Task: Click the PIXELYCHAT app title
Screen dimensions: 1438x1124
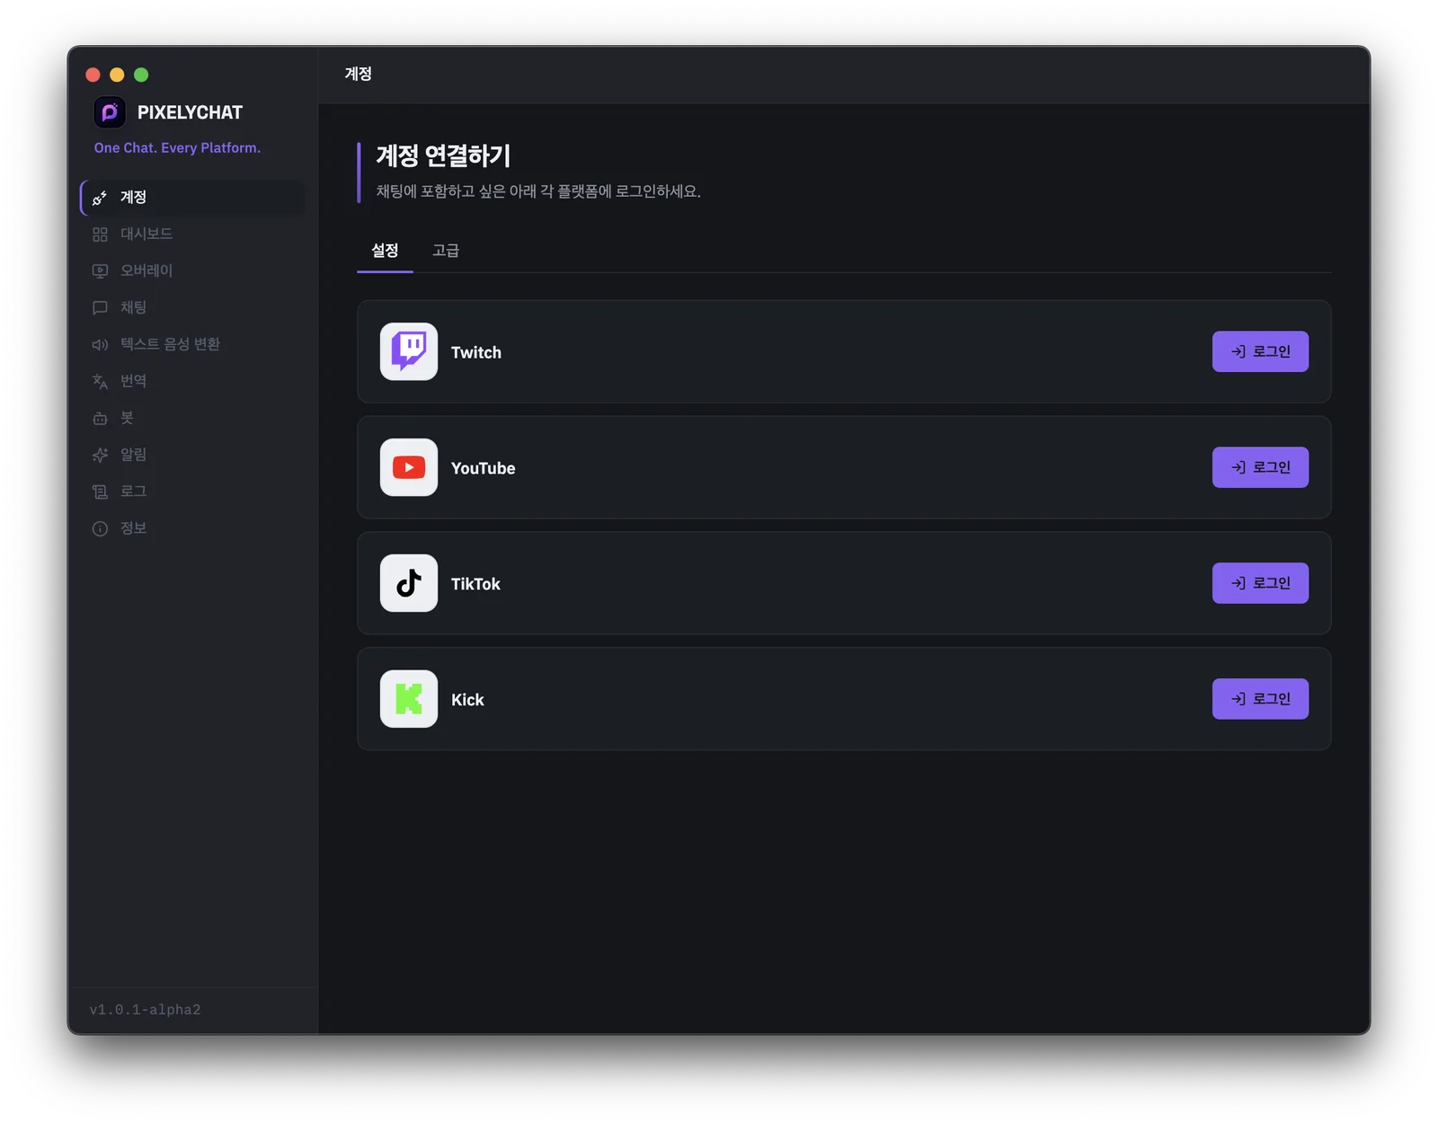Action: click(190, 113)
